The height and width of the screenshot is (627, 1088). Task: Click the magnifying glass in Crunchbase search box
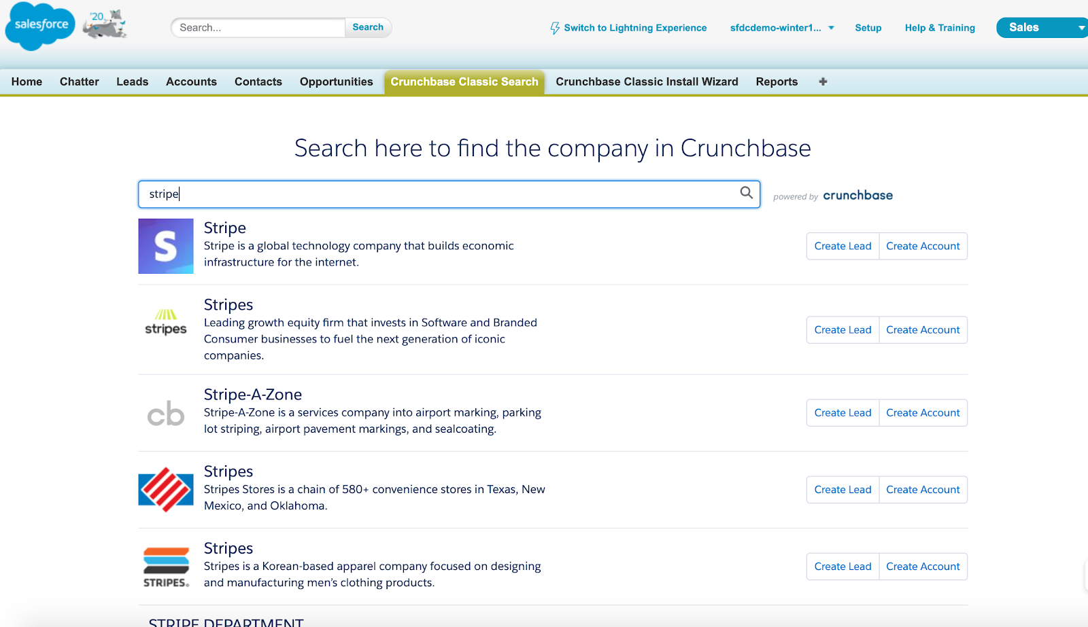tap(746, 193)
